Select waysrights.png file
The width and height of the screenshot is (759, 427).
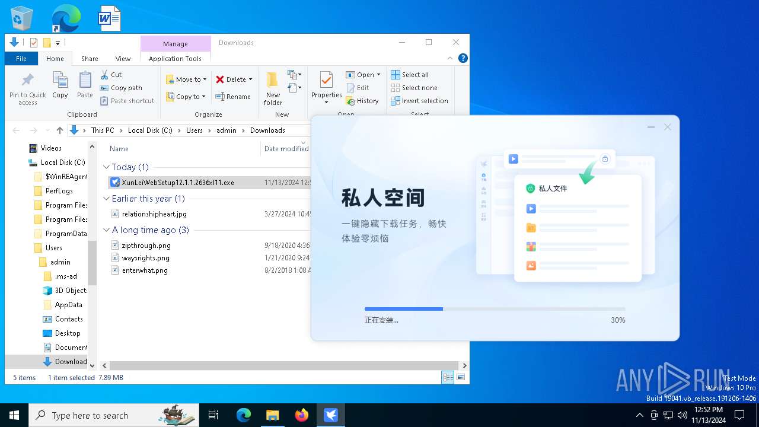tap(145, 258)
